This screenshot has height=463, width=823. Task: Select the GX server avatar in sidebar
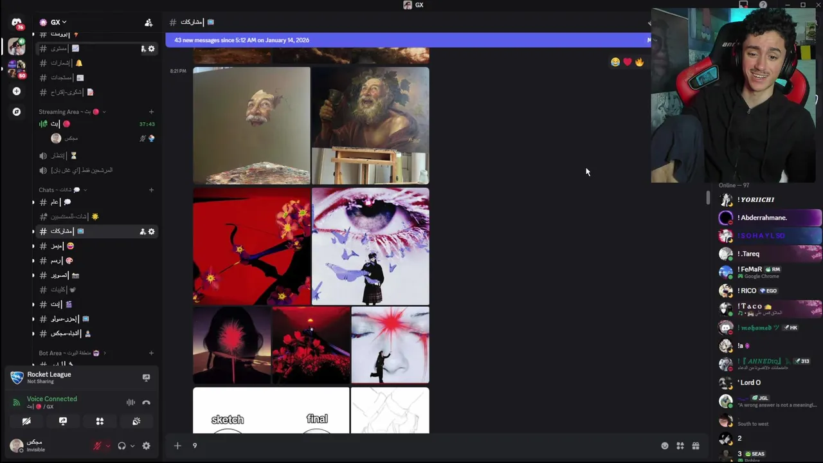point(17,47)
